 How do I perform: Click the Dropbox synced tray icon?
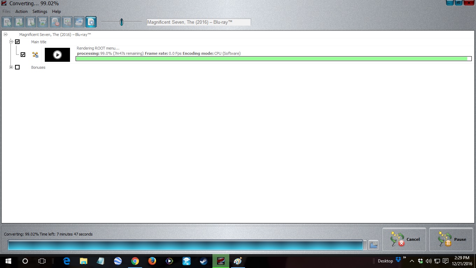point(420,261)
